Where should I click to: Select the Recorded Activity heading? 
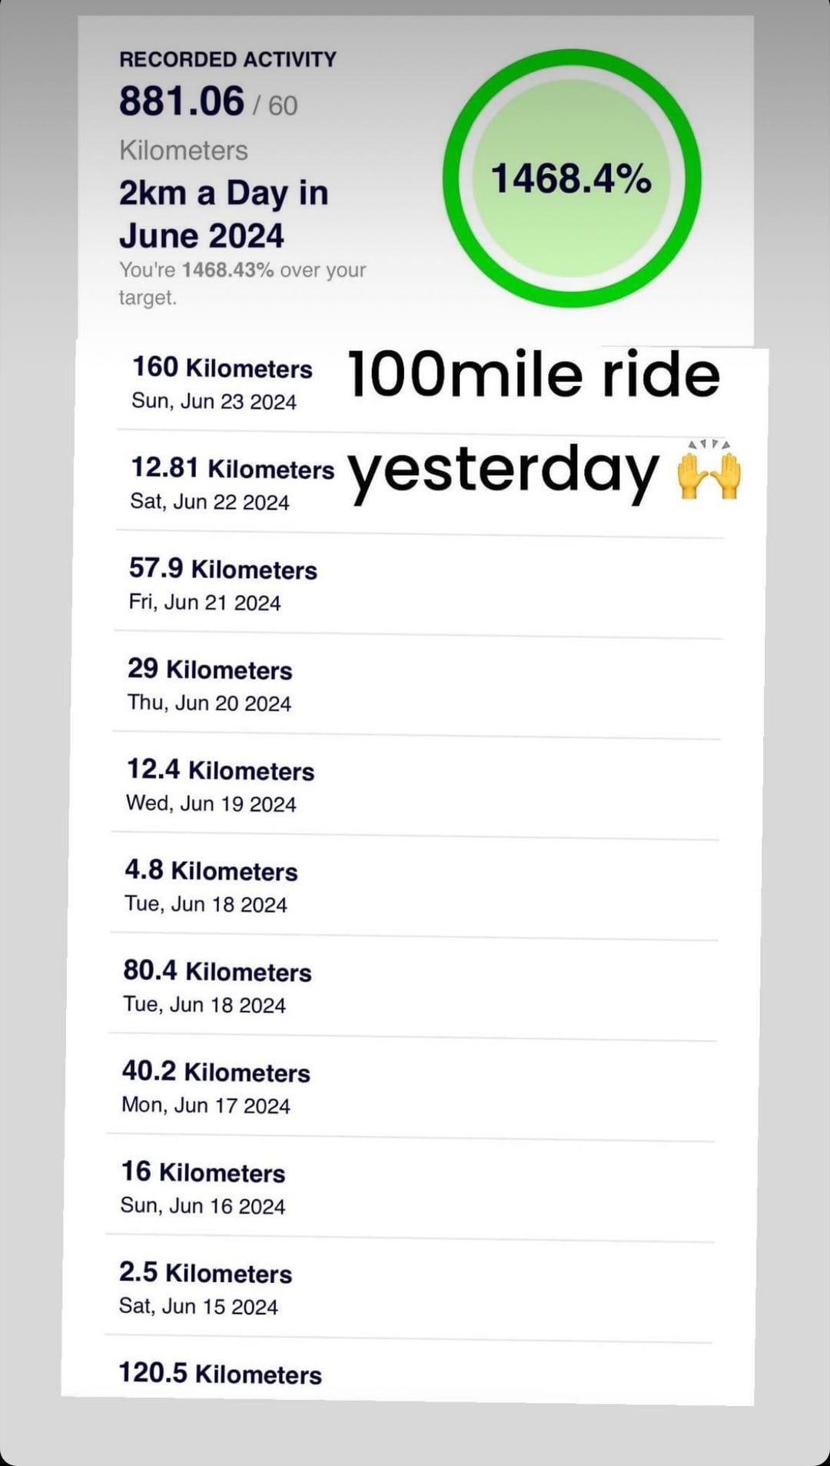click(x=227, y=59)
